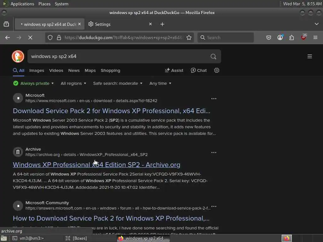Screen dimensions: 323x242
Task: Open more options for Archive result
Action: 214,153
